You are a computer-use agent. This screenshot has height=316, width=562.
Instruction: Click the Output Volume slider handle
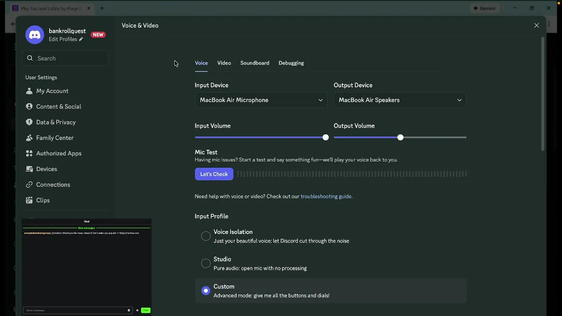[400, 138]
